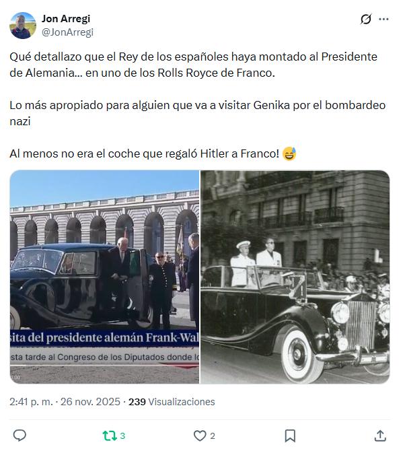Like the post with heart icon
This screenshot has width=401, height=451.
[x=200, y=436]
